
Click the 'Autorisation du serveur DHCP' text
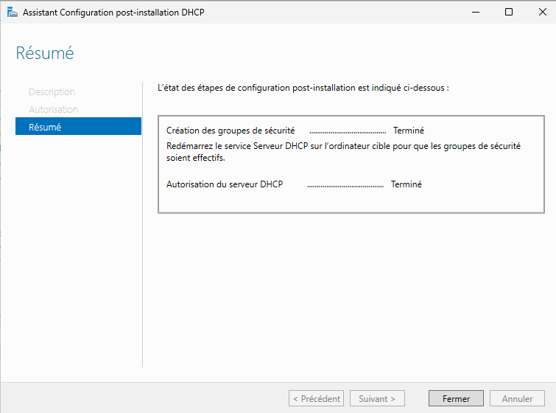pyautogui.click(x=225, y=184)
